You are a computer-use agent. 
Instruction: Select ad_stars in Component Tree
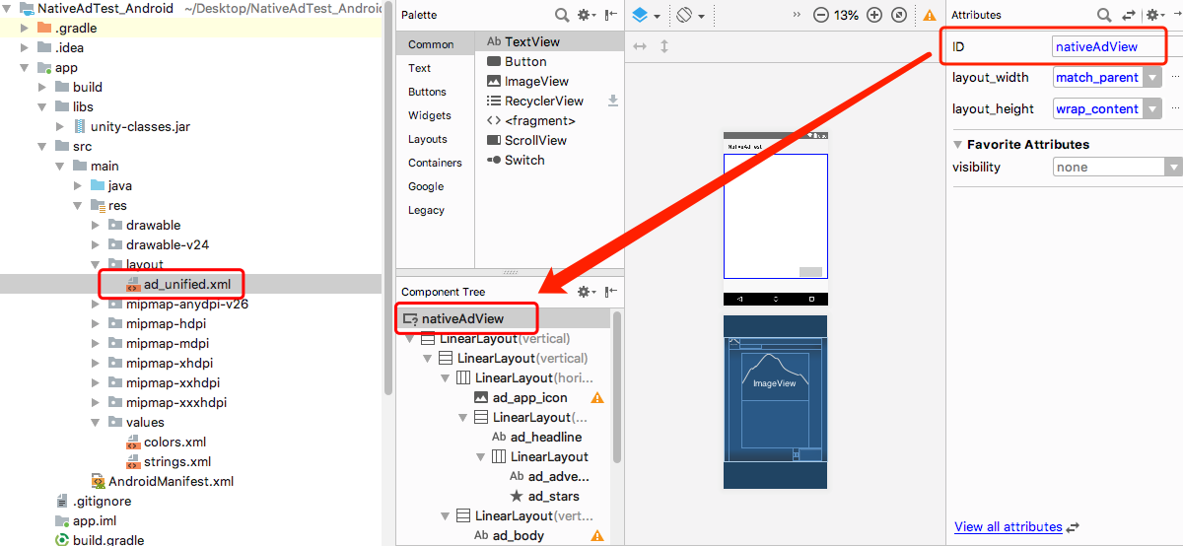(x=553, y=496)
